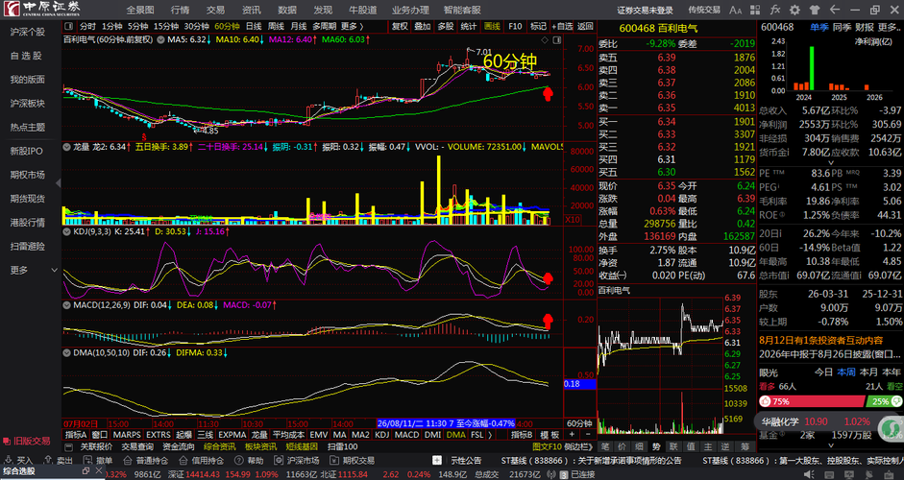904x480 pixels.
Task: Open 沪深市场 market icon in bottom bar
Action: pos(279,461)
